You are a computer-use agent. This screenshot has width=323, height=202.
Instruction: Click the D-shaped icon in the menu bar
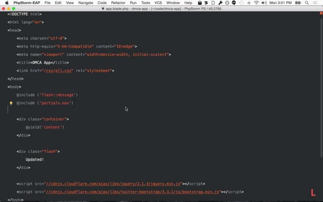tap(213, 3)
